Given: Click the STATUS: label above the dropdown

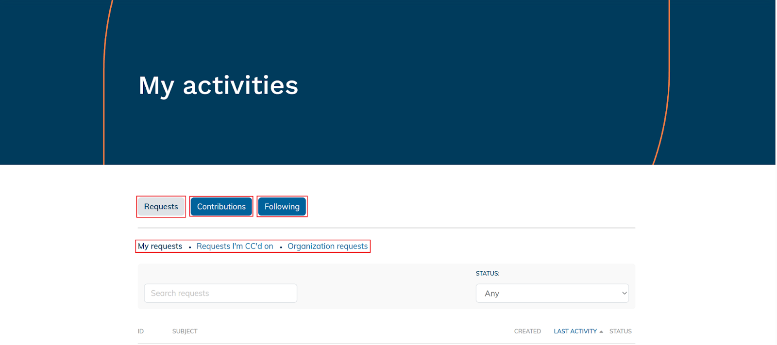Looking at the screenshot, I should tap(487, 274).
